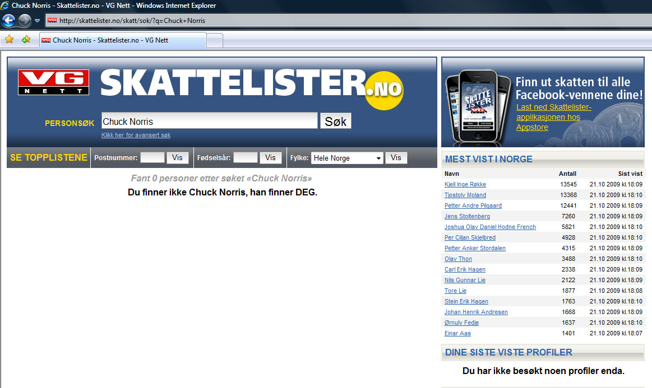The height and width of the screenshot is (388, 652).
Task: Click the SE TOPPLISTENE heading
Action: coord(48,157)
